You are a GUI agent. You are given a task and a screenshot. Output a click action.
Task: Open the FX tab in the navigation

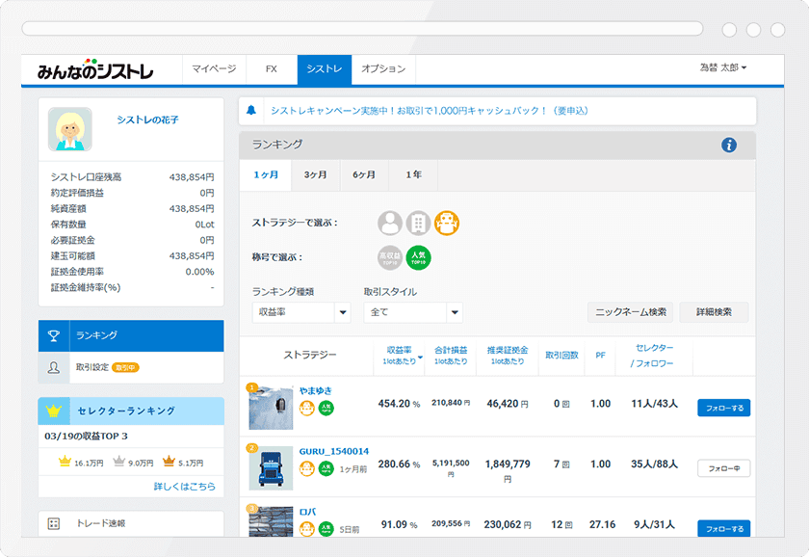click(271, 69)
